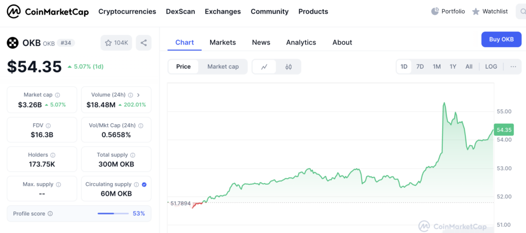Switch to the Chart tab
Image resolution: width=526 pixels, height=233 pixels.
click(x=184, y=43)
